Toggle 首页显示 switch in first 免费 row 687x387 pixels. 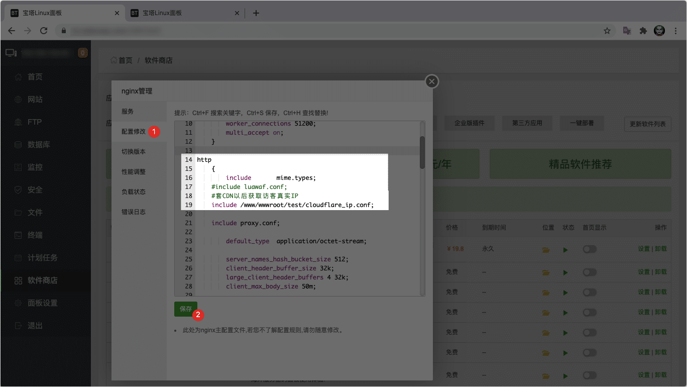point(590,272)
